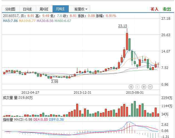Click the tallest green volume bar
The image size is (175, 138).
tap(135, 109)
